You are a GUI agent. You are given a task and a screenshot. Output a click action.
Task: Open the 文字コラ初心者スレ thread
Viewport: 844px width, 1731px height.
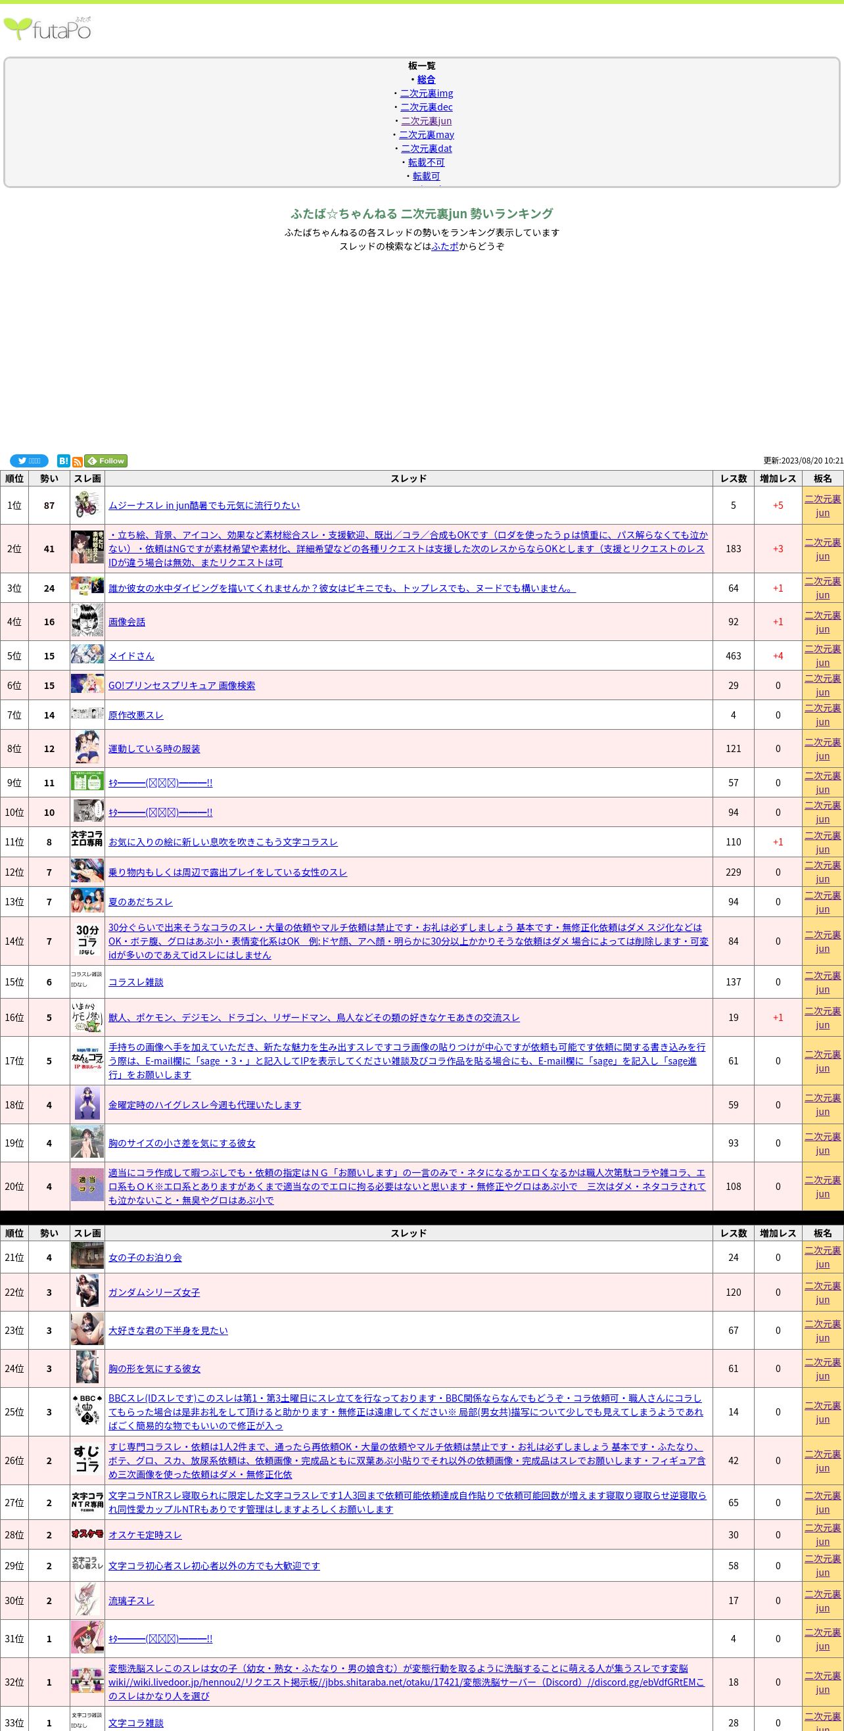coord(214,1566)
